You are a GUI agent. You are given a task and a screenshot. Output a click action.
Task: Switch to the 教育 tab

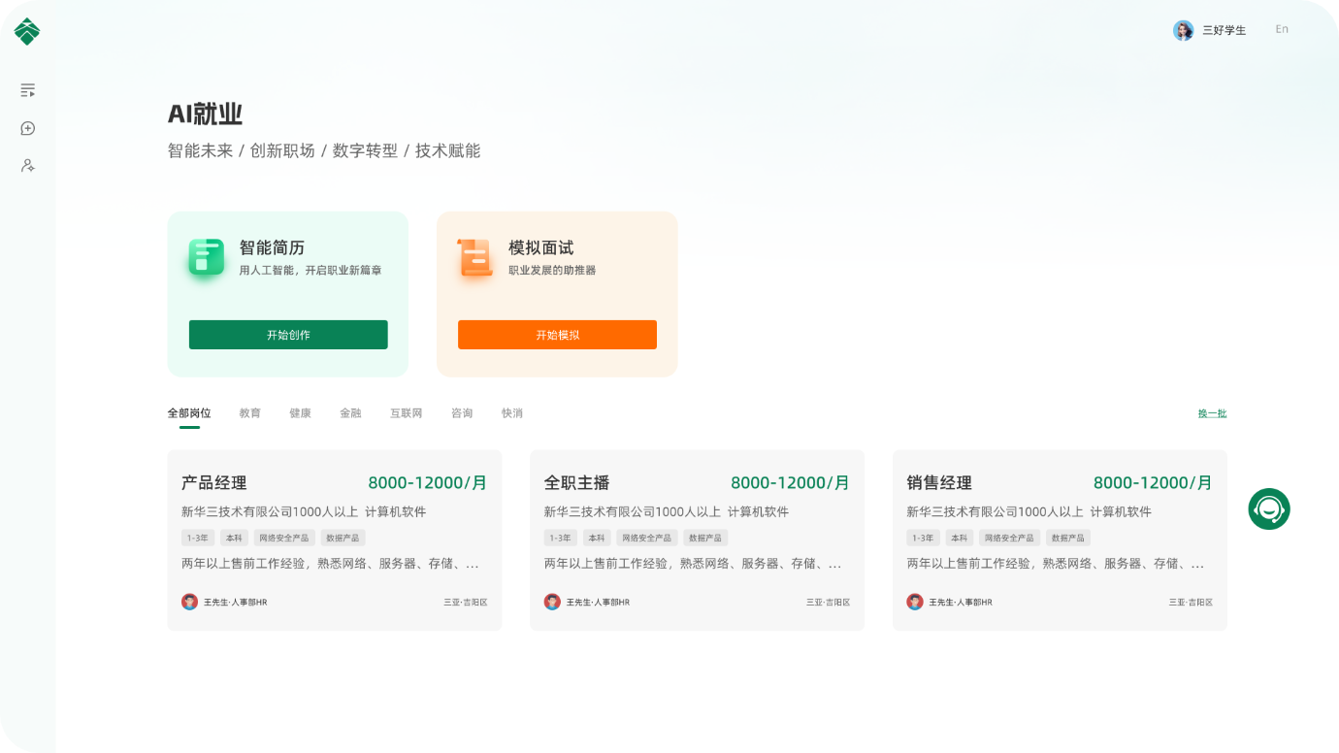pos(250,413)
